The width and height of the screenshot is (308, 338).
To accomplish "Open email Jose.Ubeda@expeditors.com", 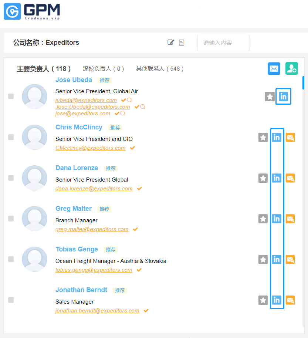I will [x=93, y=107].
